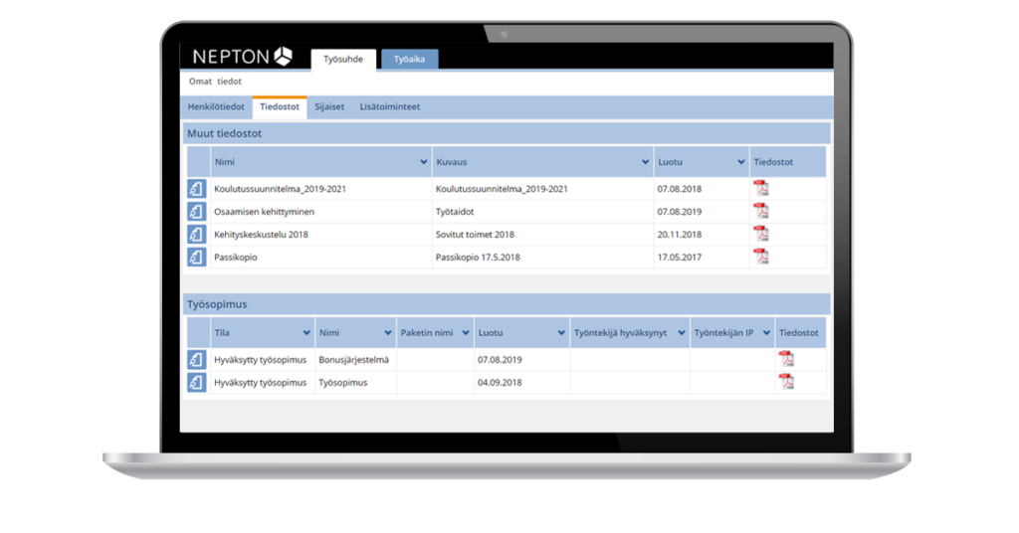This screenshot has height=533, width=1019.
Task: Select the Henkilötiedot tab
Action: point(216,106)
